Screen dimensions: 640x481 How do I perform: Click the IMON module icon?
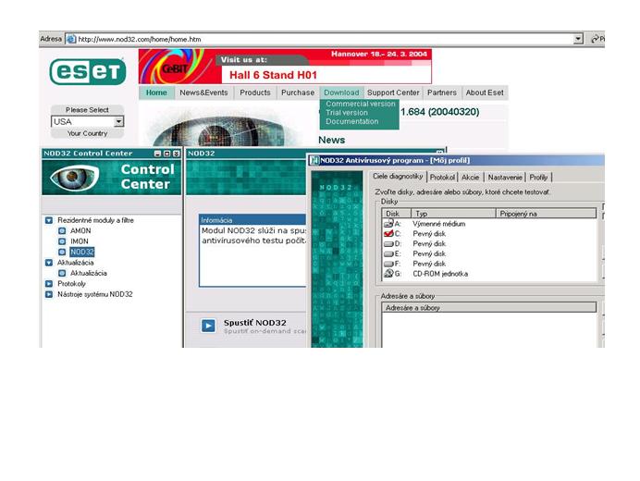tap(62, 241)
